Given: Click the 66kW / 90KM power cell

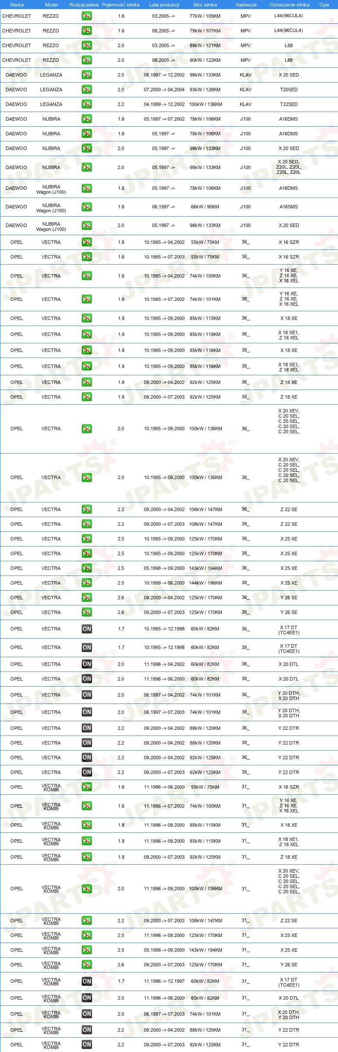Looking at the screenshot, I should click(x=205, y=207).
